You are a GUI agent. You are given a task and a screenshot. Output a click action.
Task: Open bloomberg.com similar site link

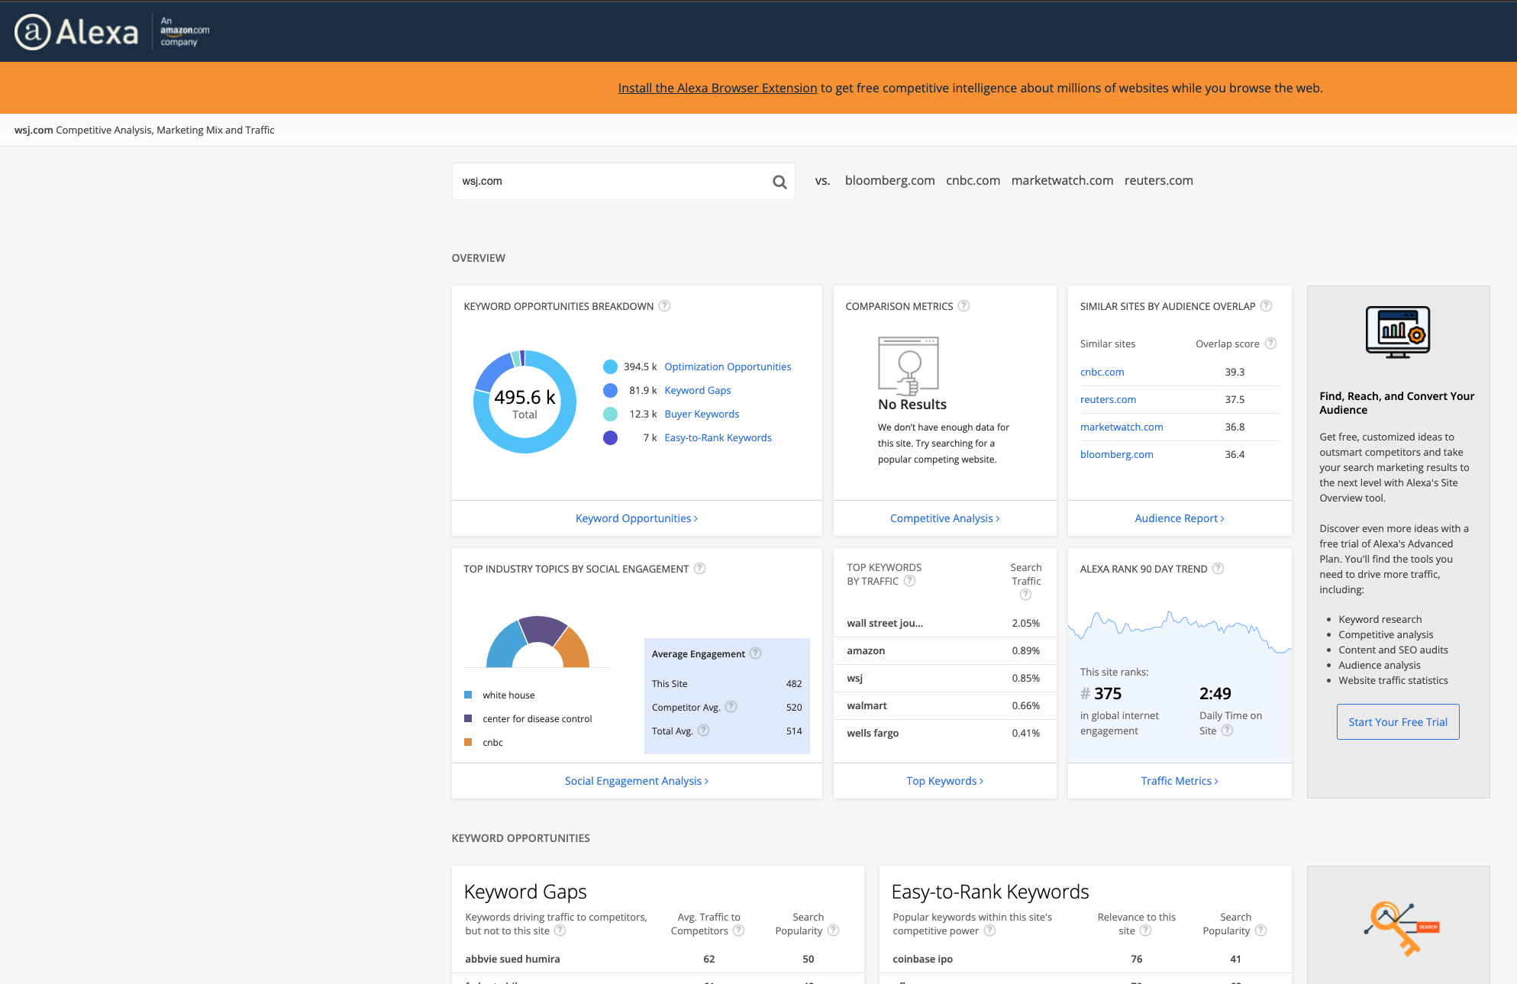coord(1117,455)
